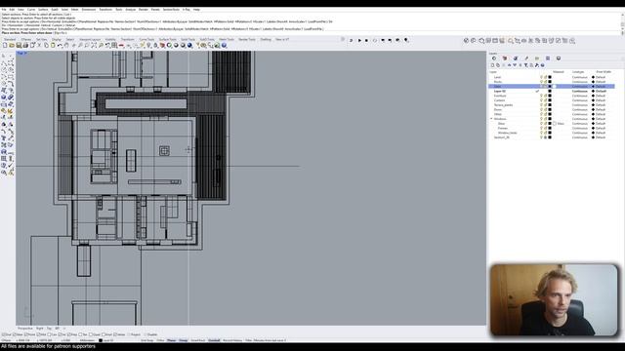Open the Millimeters units field in status bar
This screenshot has height=351, width=625.
click(x=87, y=340)
